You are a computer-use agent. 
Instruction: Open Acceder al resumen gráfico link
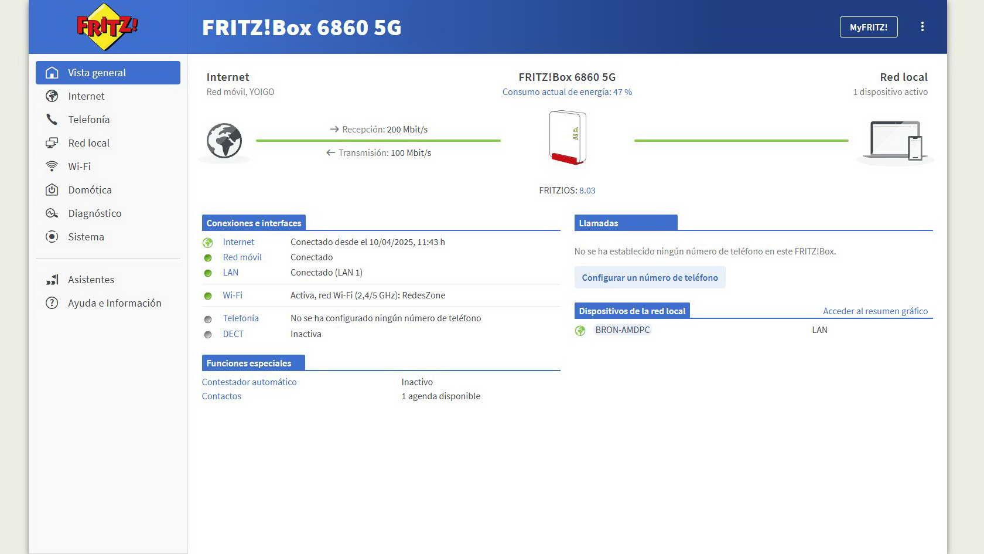tap(875, 311)
